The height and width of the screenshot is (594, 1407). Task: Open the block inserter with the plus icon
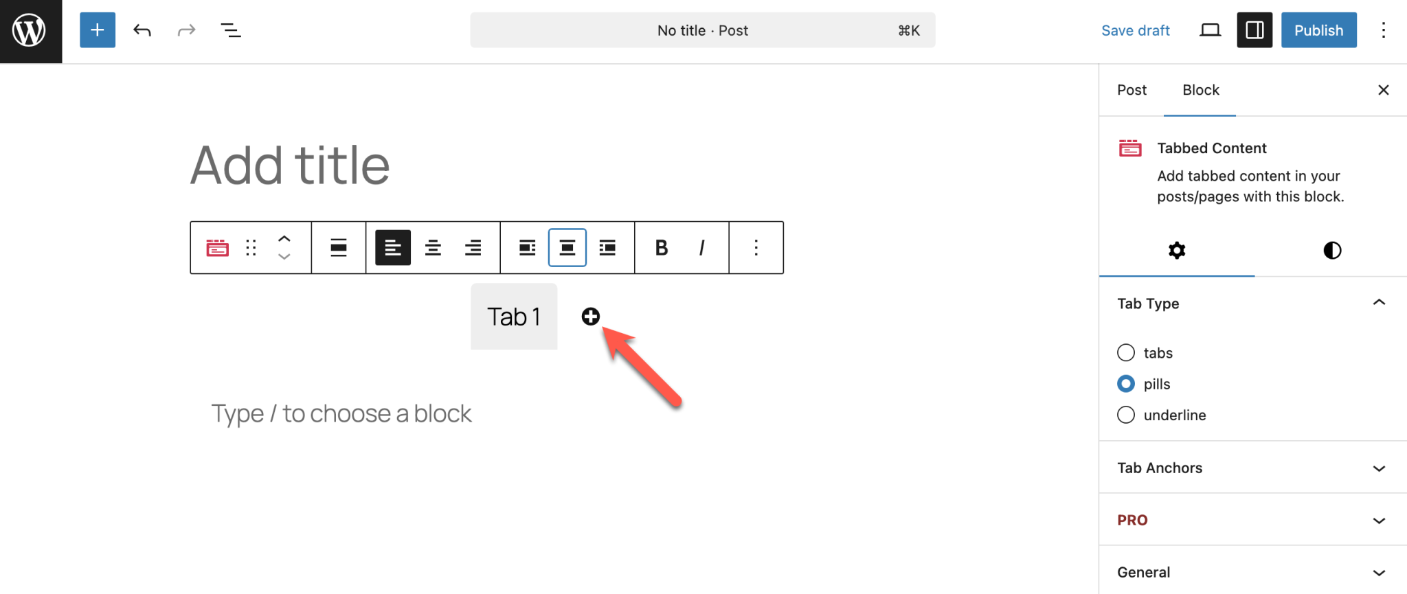pyautogui.click(x=97, y=30)
